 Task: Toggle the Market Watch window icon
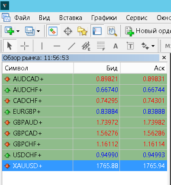53,31
